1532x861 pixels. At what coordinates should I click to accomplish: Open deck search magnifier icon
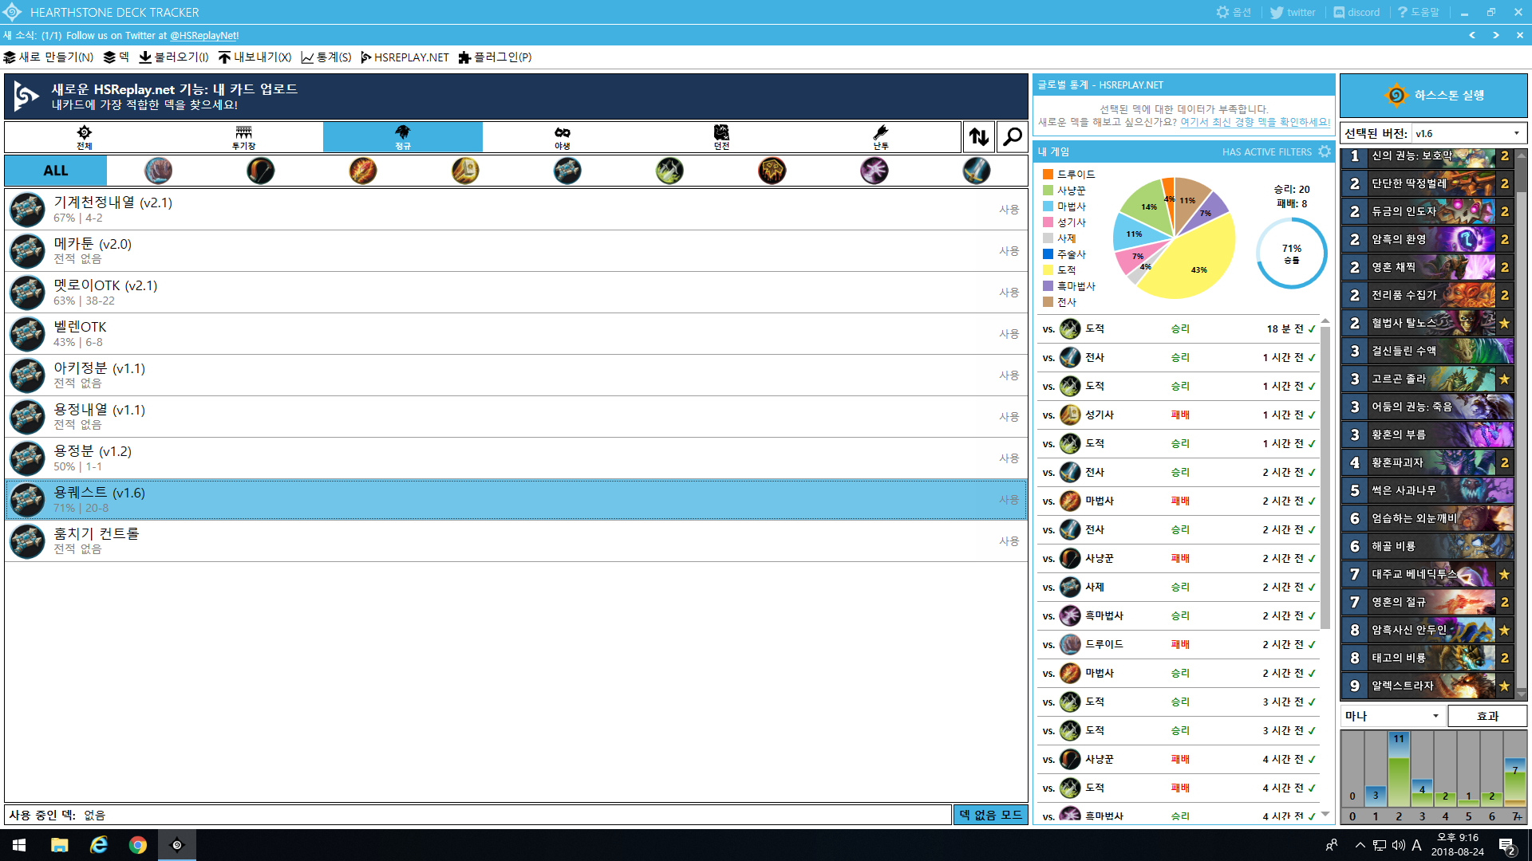pos(1012,137)
